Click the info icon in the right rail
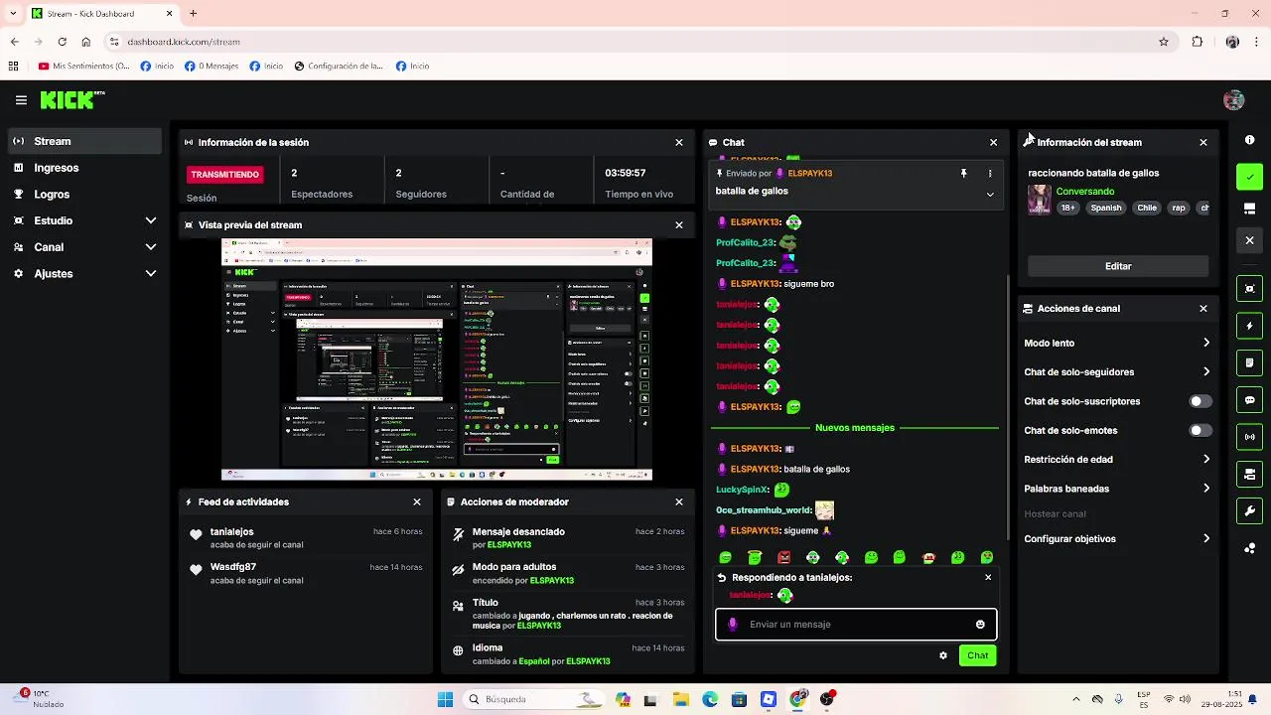Image resolution: width=1271 pixels, height=715 pixels. pos(1249,140)
